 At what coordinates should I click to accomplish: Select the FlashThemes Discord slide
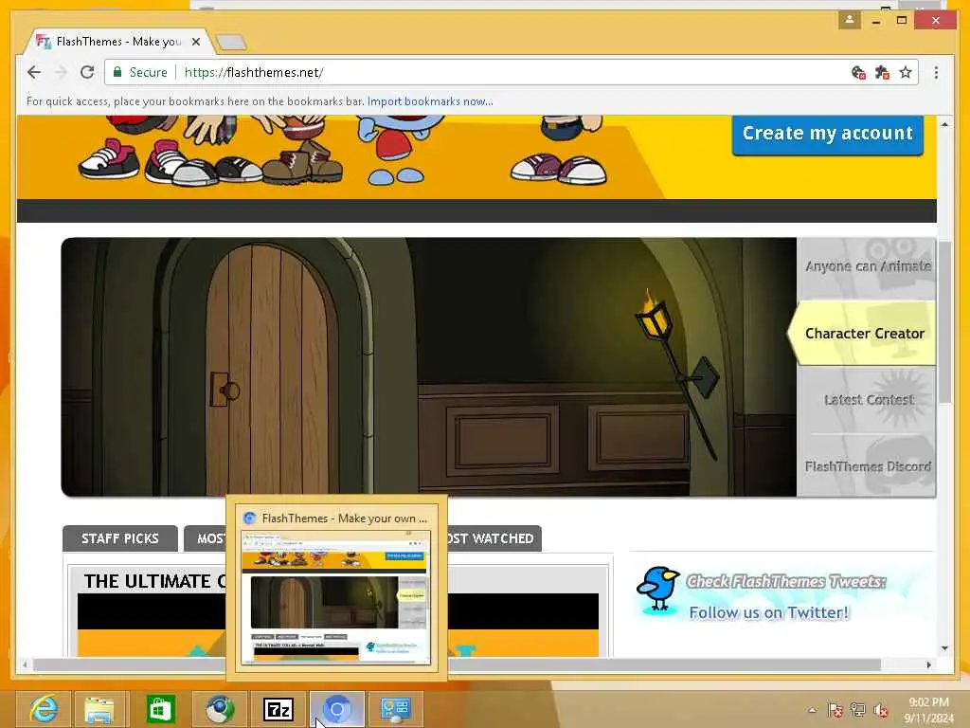pos(867,466)
